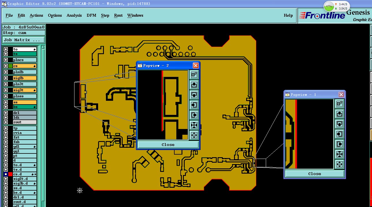Open the Help menu
The width and height of the screenshot is (372, 207).
[288, 16]
